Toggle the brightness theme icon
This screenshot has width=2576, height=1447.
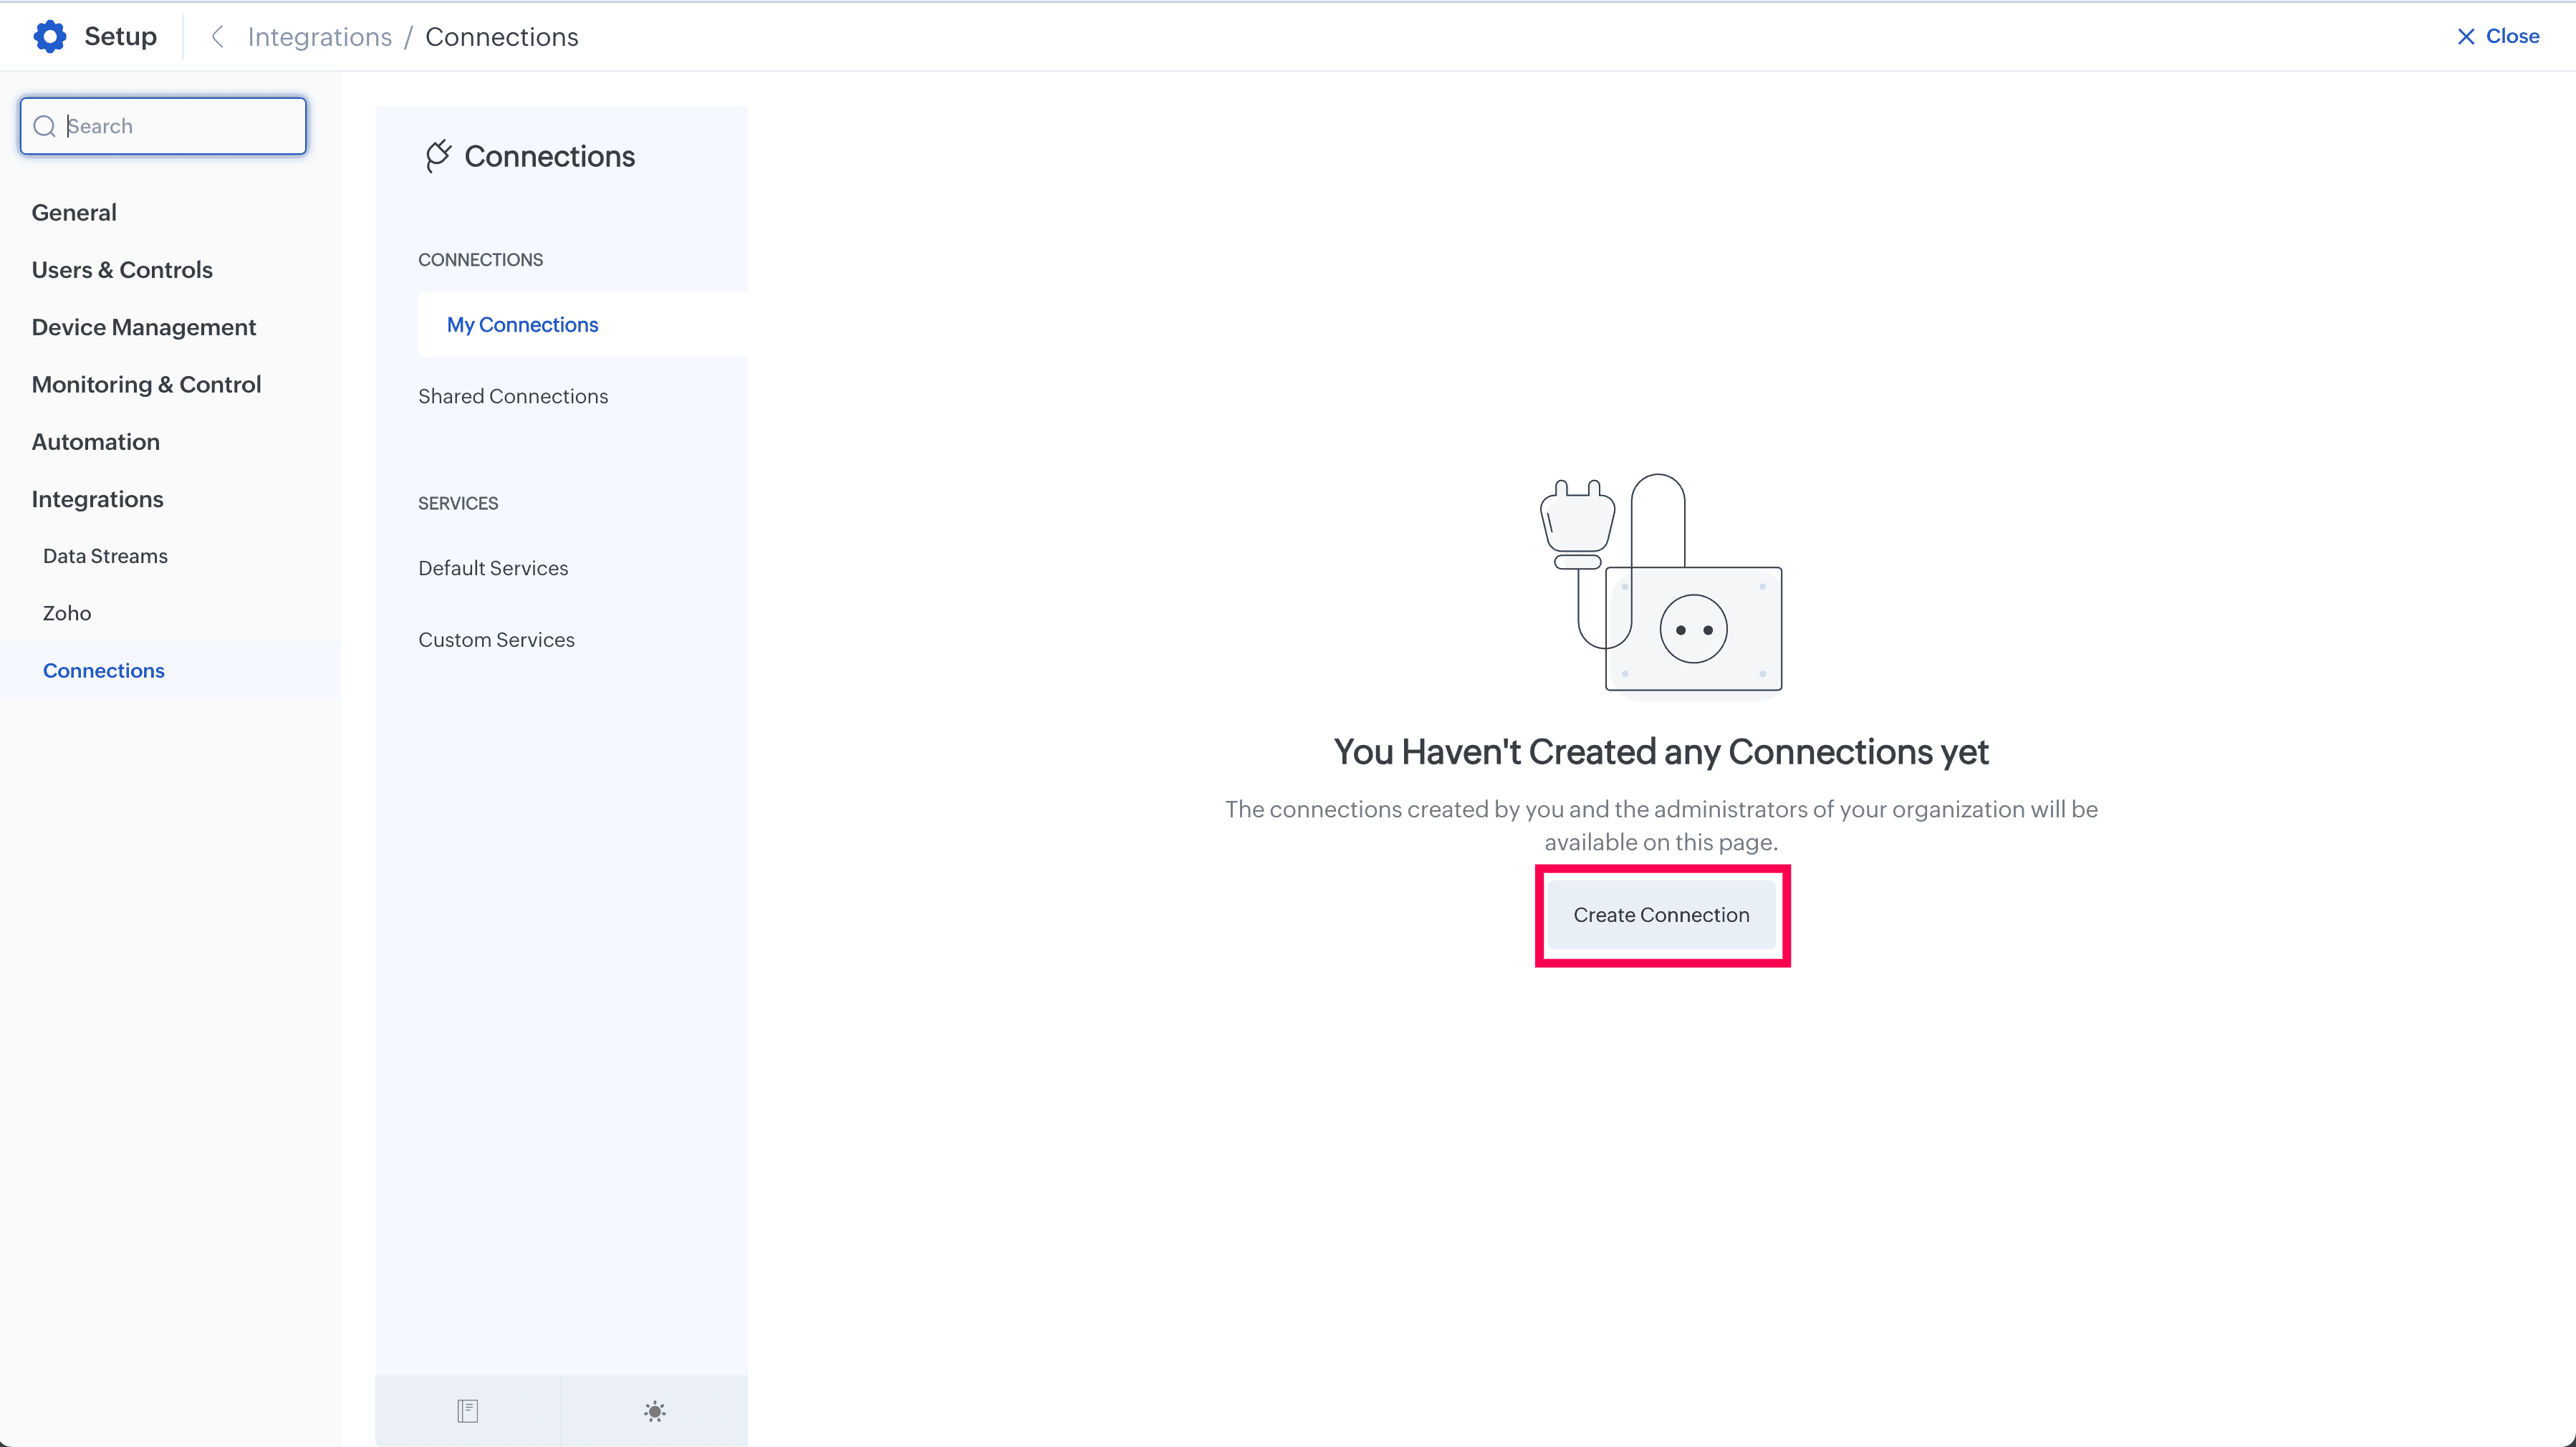654,1410
